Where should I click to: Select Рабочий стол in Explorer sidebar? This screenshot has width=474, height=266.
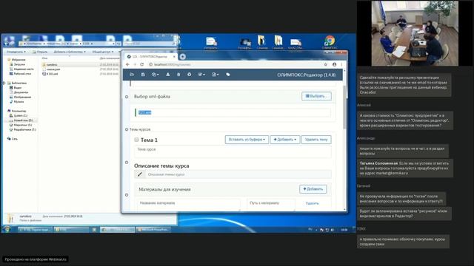click(20, 74)
